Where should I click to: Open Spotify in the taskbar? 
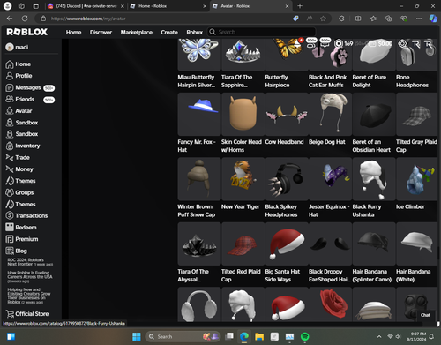click(x=304, y=336)
